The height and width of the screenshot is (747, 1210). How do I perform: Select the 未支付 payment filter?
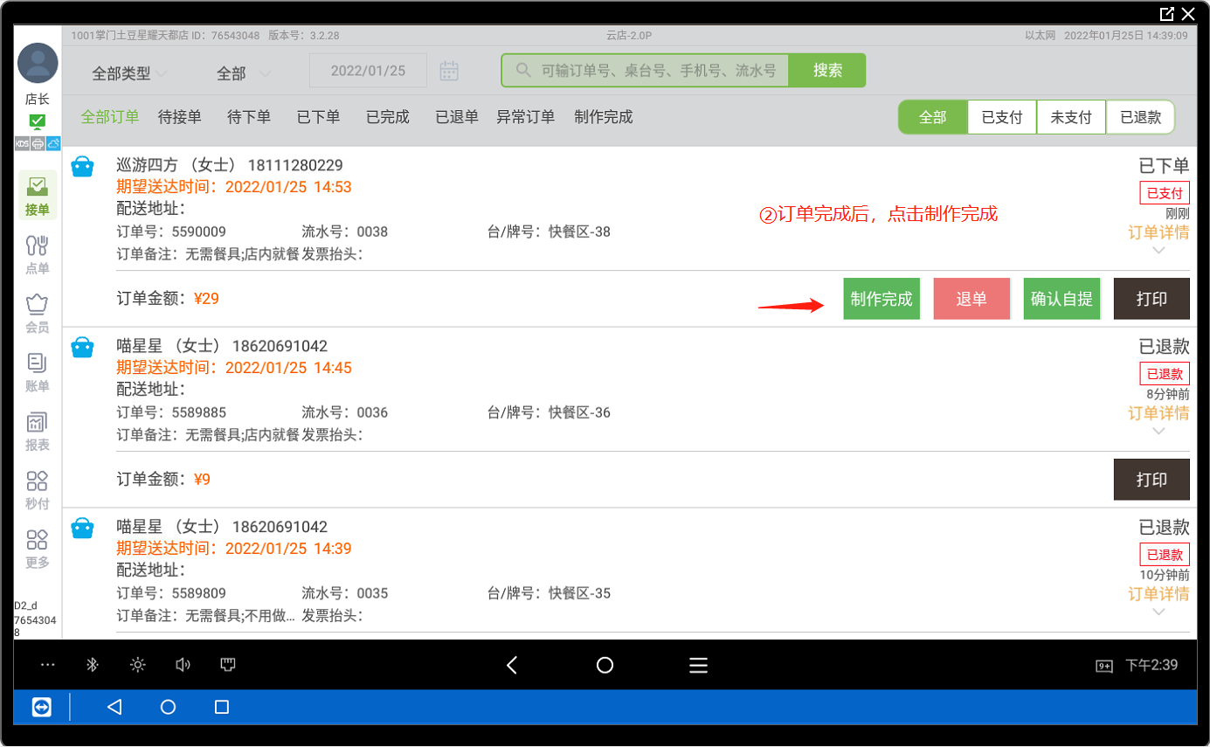[1071, 117]
